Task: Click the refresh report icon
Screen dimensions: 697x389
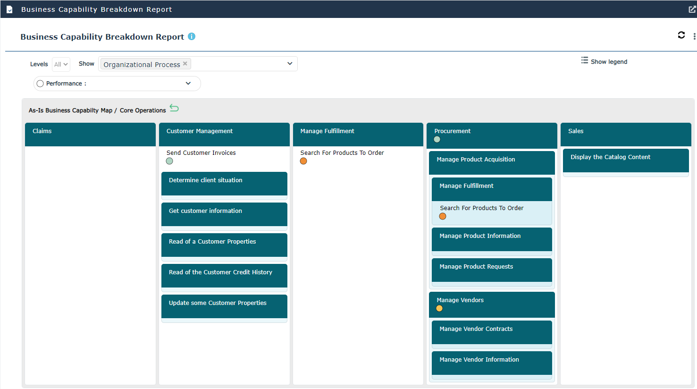Action: (x=681, y=35)
